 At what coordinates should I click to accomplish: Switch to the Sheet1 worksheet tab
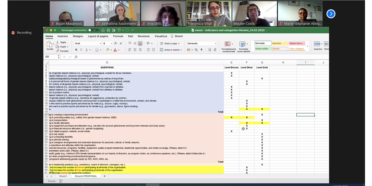tap(63, 176)
